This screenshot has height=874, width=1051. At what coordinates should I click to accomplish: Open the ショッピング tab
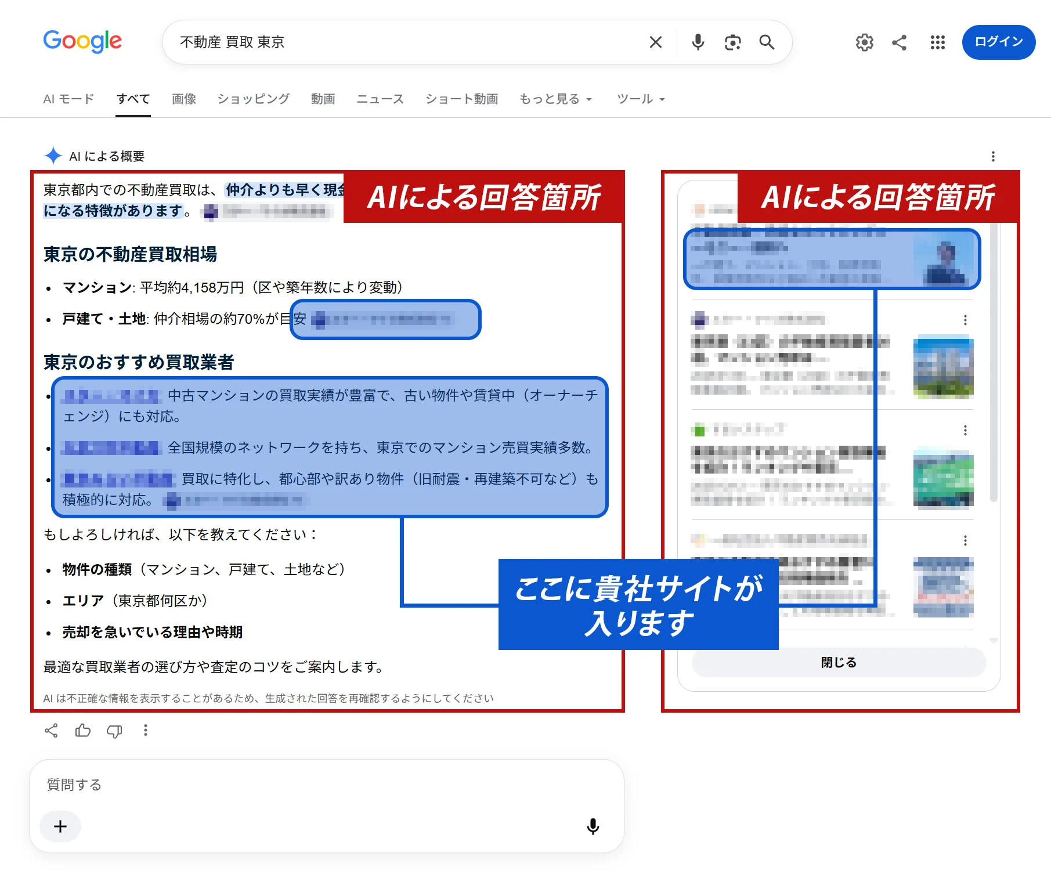pyautogui.click(x=253, y=99)
